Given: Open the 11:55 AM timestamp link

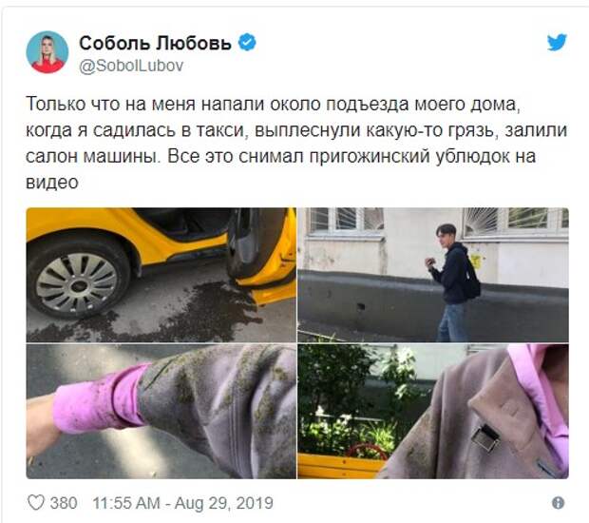Looking at the screenshot, I should (x=126, y=503).
